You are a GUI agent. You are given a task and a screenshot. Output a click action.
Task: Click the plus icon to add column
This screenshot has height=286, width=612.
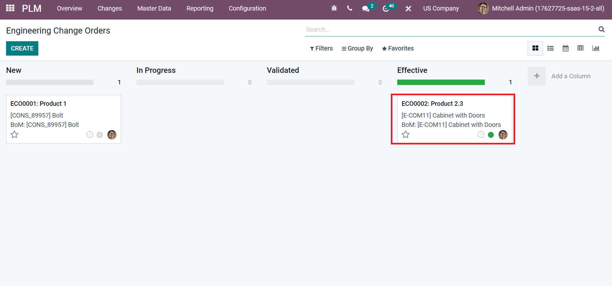(537, 76)
